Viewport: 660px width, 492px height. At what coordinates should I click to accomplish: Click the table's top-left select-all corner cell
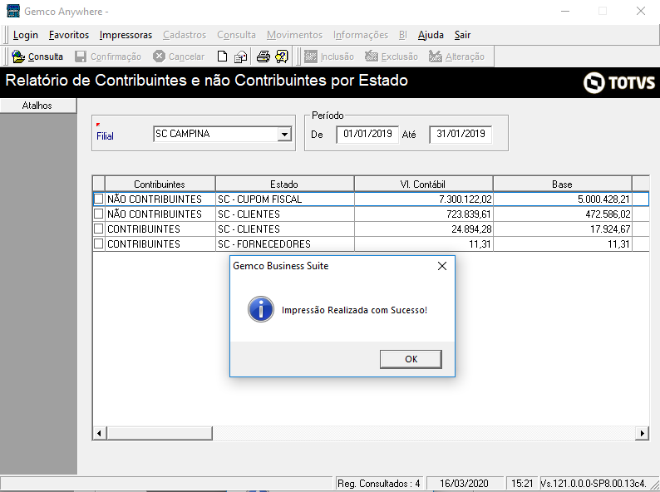tap(98, 184)
